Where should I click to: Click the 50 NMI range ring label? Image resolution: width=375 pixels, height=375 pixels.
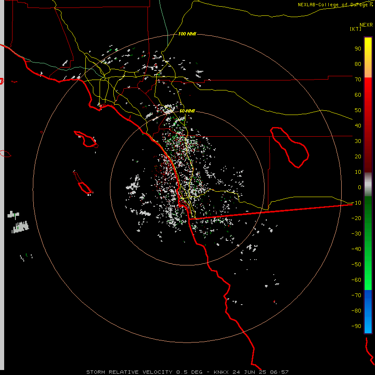tap(187, 111)
